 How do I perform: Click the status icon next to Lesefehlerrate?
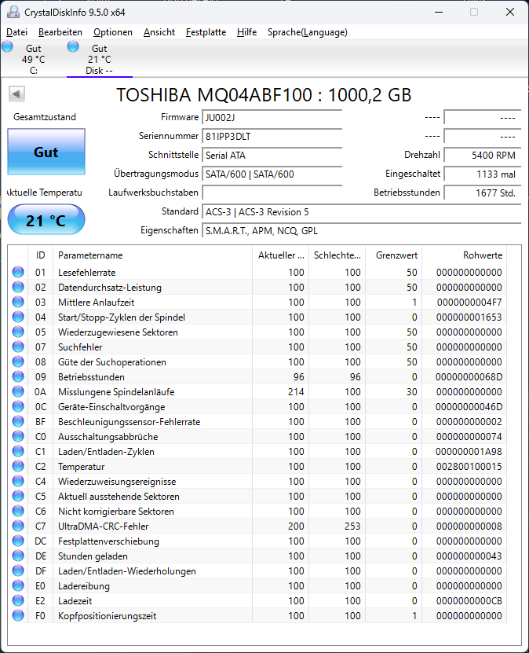pyautogui.click(x=17, y=272)
